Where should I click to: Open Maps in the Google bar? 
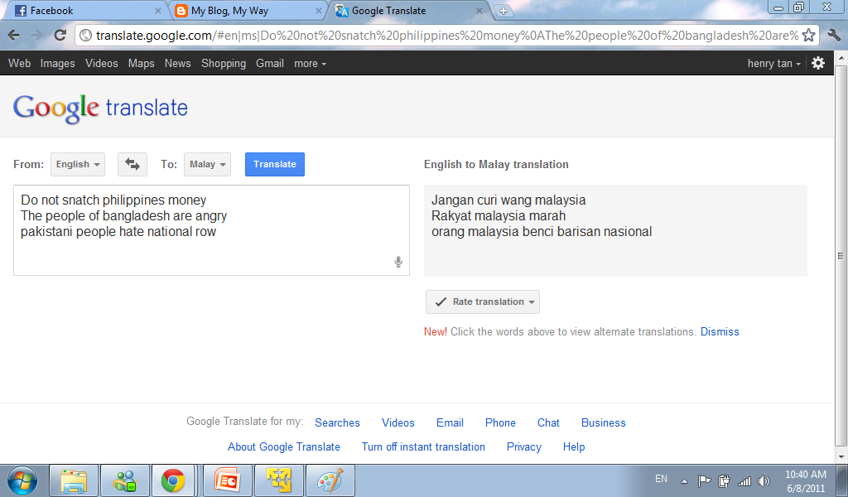pos(141,64)
